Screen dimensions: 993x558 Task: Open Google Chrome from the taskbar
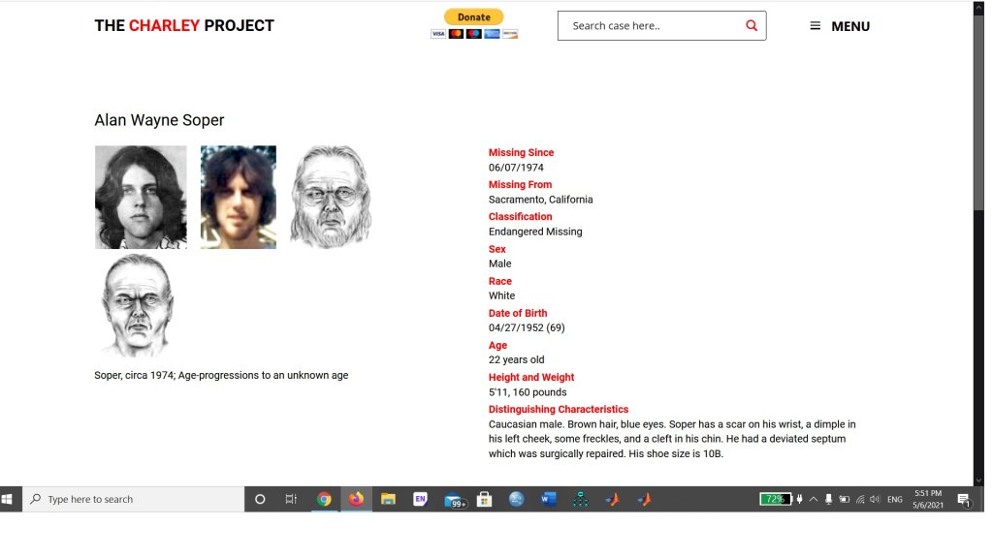tap(324, 499)
